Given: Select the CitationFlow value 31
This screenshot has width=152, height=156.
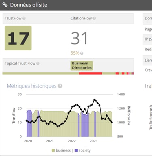Looking at the screenshot, I should [x=79, y=38].
